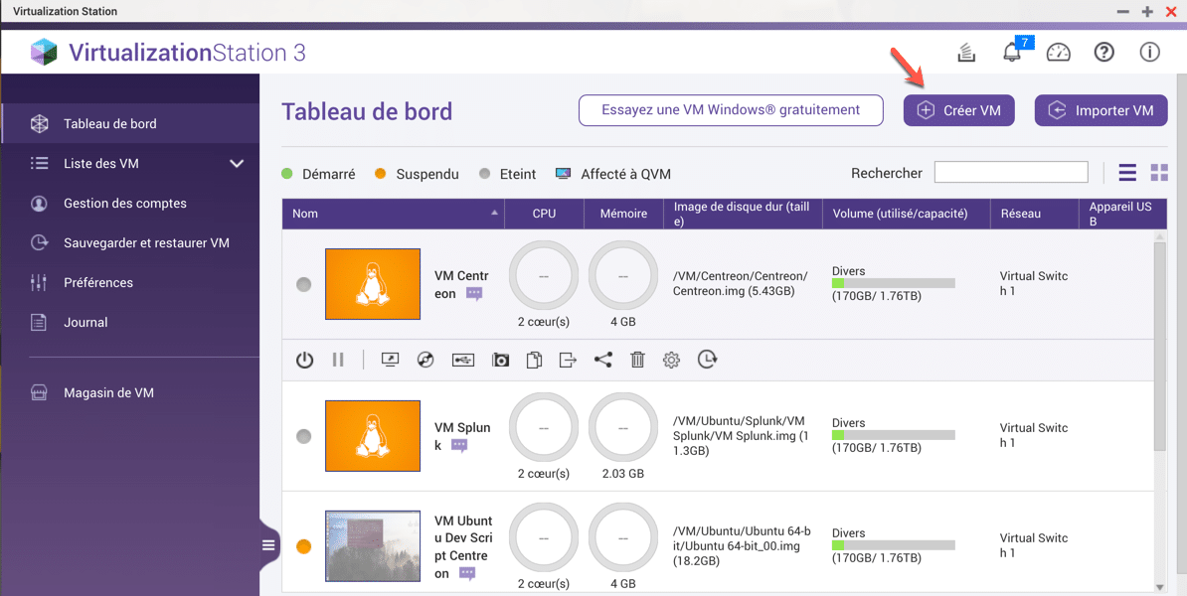Open the USB device connection icon
This screenshot has width=1187, height=596.
coord(463,360)
